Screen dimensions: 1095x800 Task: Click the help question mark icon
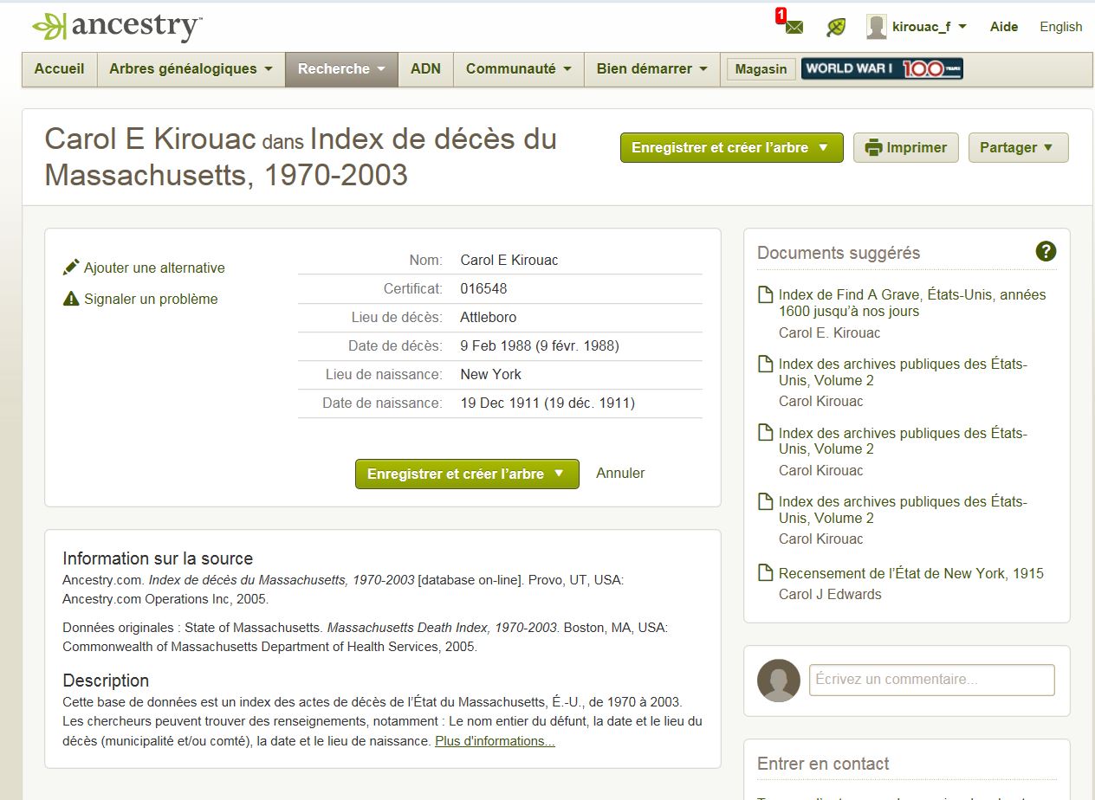point(1046,251)
